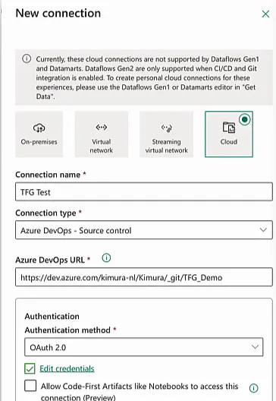Click the Cloud folder icon
Image resolution: width=276 pixels, height=401 pixels.
pos(229,128)
